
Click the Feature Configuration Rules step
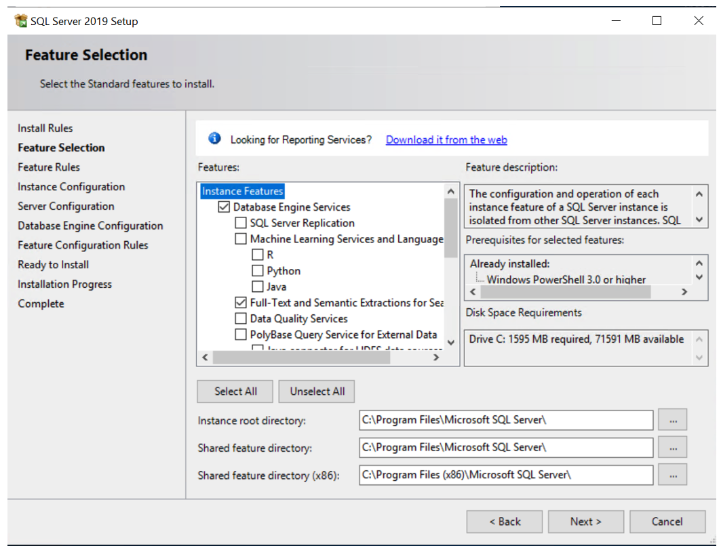point(83,245)
